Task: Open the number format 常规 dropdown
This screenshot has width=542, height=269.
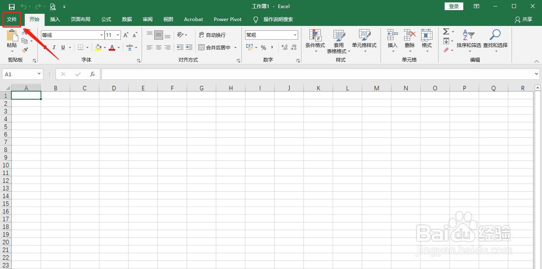Action: (295, 35)
